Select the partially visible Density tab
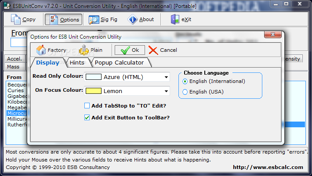Image resolution: width=312 pixels, height=176 pixels. pos(293,59)
